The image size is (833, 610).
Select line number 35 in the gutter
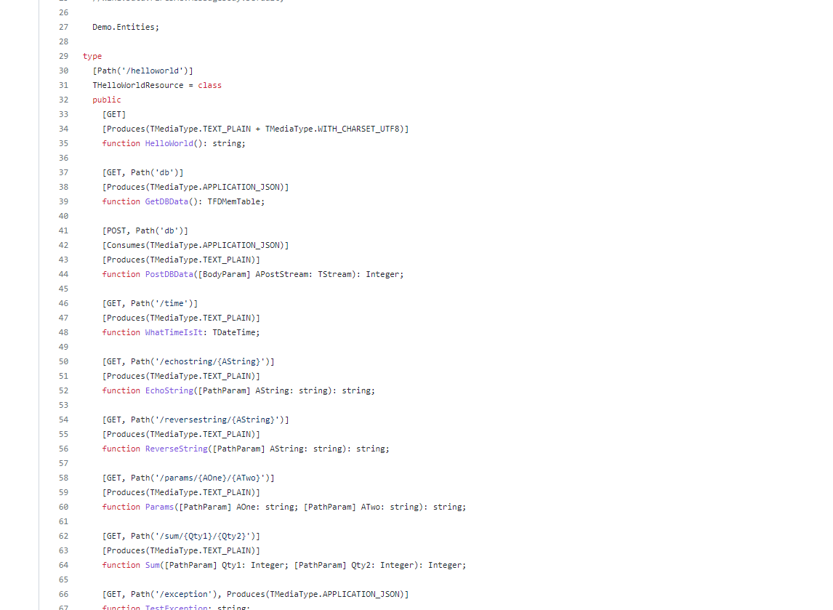[x=63, y=143]
